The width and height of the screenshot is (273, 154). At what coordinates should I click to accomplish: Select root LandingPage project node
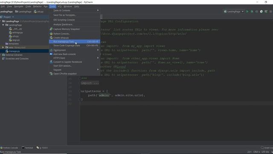click(x=11, y=21)
